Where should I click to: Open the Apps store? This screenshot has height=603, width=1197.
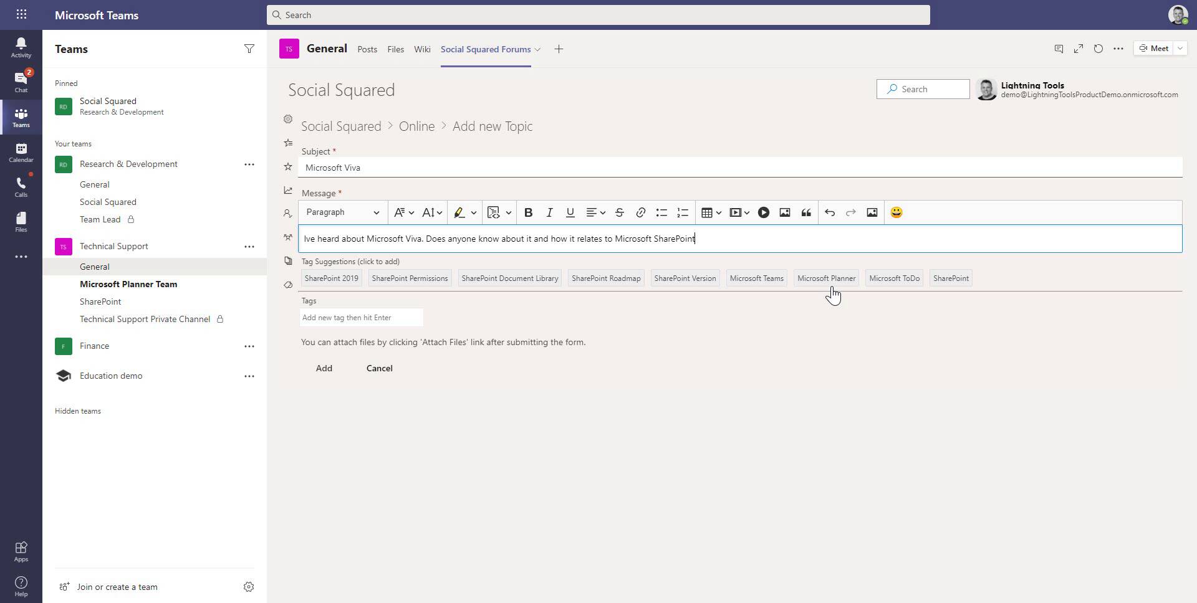point(21,551)
